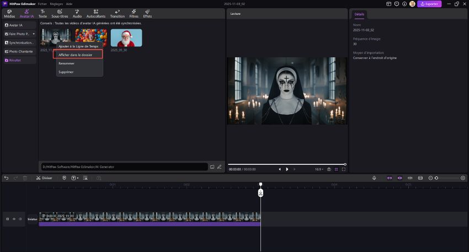Click the folder icon beside the path field

(212, 166)
